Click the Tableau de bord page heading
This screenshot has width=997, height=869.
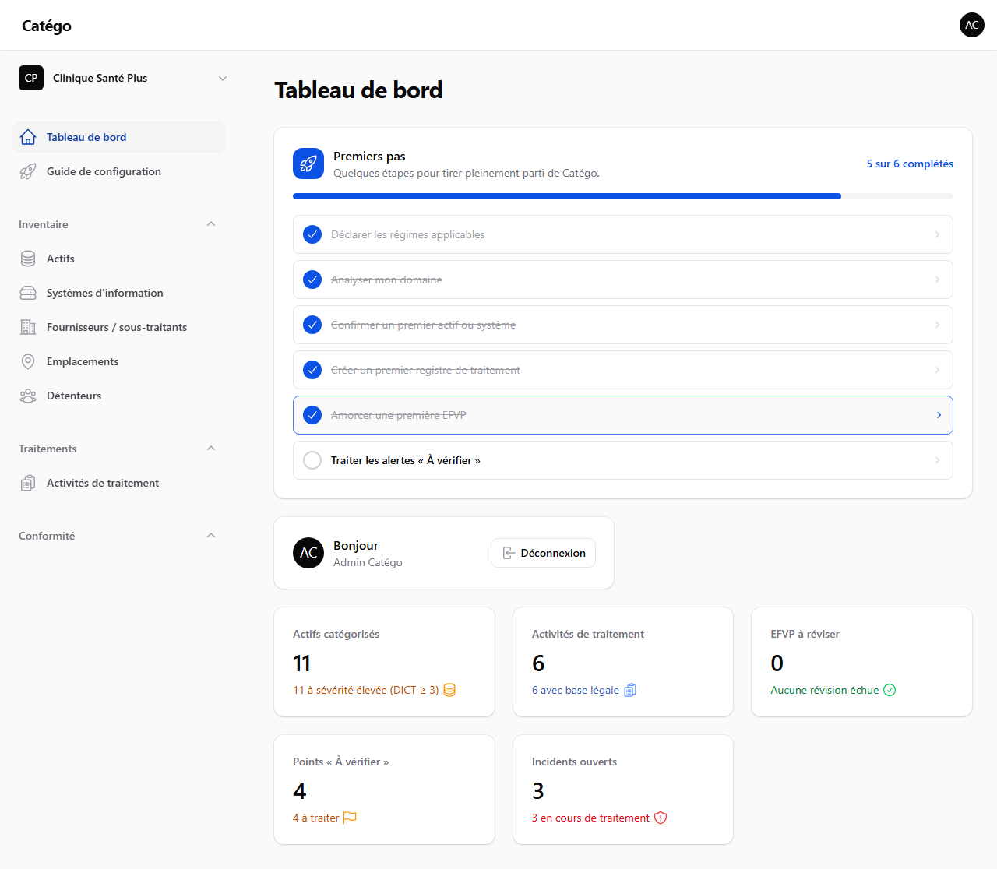pos(358,90)
